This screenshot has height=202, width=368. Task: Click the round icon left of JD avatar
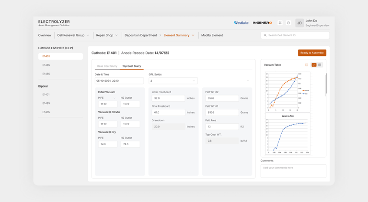click(x=288, y=22)
